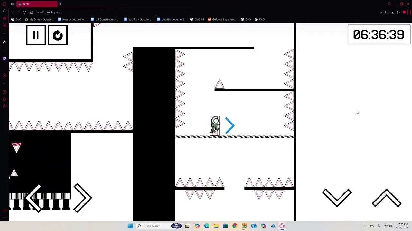The width and height of the screenshot is (412, 231).
Task: Open GX Control icon at sidebar bottom
Action: click(4, 210)
